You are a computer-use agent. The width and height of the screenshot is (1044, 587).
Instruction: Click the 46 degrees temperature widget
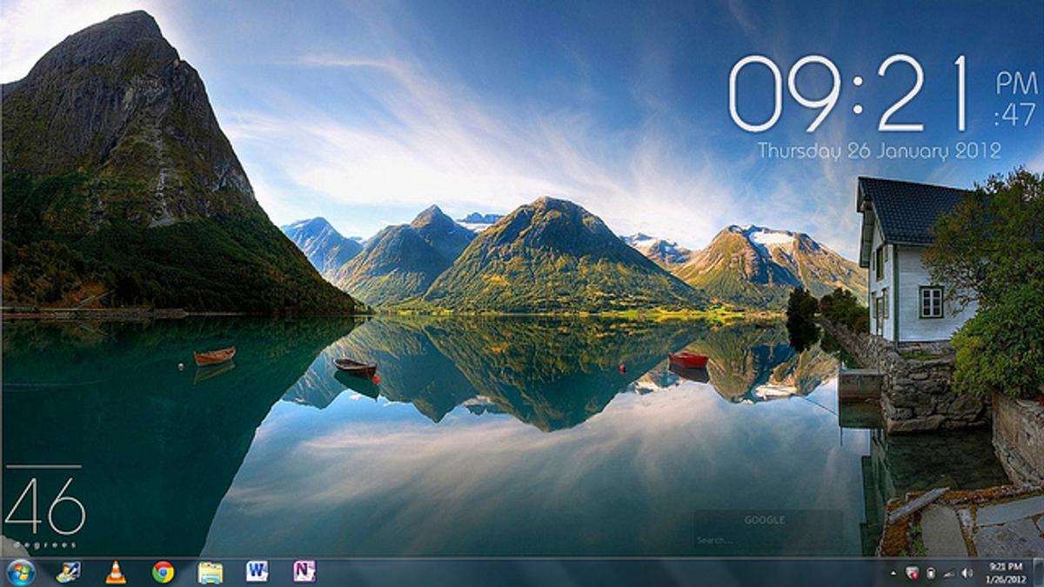pyautogui.click(x=45, y=507)
